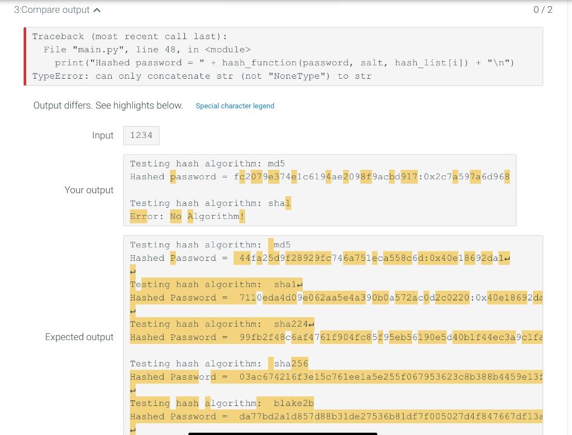572x435 pixels.
Task: Click inside the Your output box
Action: coord(318,190)
